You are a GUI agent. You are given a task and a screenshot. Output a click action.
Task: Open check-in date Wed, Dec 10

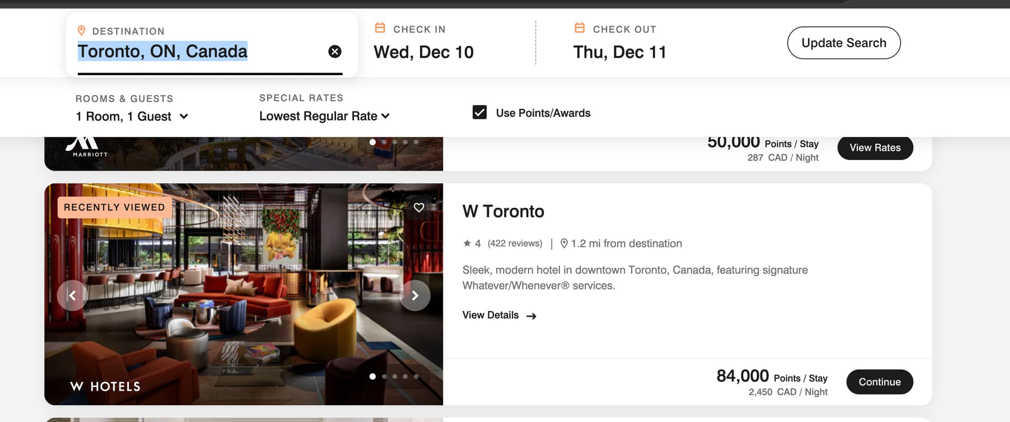coord(423,52)
